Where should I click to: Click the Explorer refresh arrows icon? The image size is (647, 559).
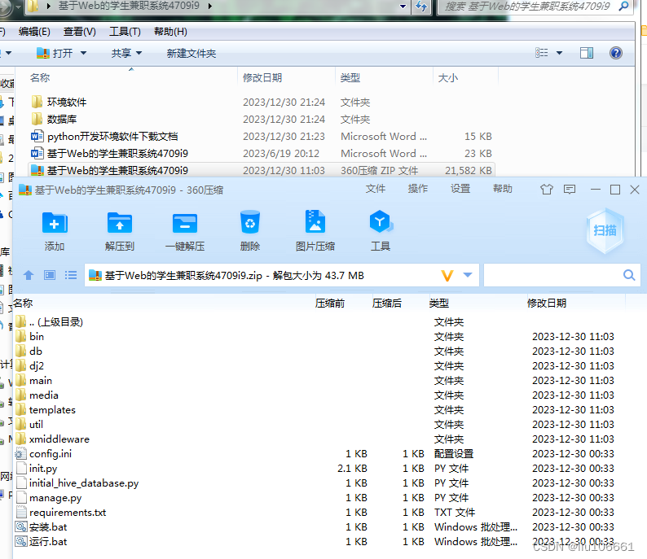[421, 7]
